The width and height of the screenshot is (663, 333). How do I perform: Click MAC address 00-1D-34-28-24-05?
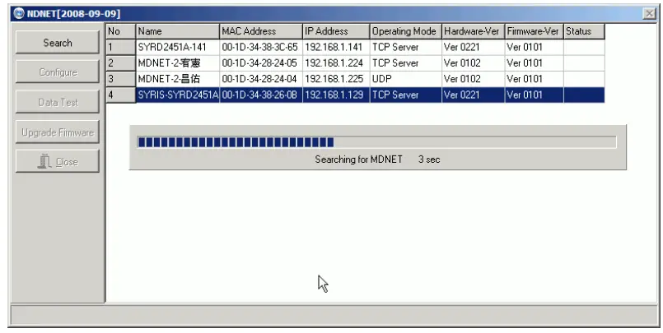tap(261, 63)
